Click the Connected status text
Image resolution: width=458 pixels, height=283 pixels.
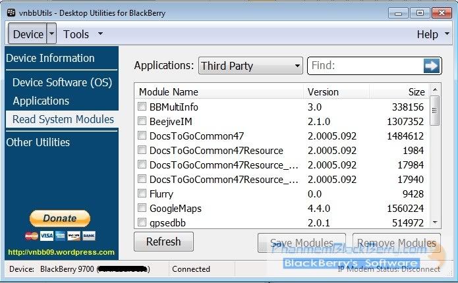(191, 269)
